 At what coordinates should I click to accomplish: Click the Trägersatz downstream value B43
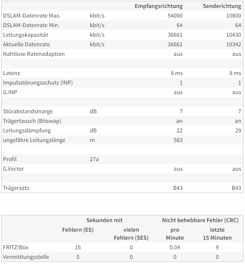tap(178, 188)
